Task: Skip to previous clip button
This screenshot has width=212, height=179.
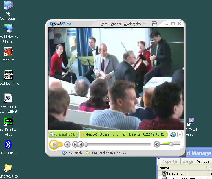Action: pyautogui.click(x=75, y=144)
